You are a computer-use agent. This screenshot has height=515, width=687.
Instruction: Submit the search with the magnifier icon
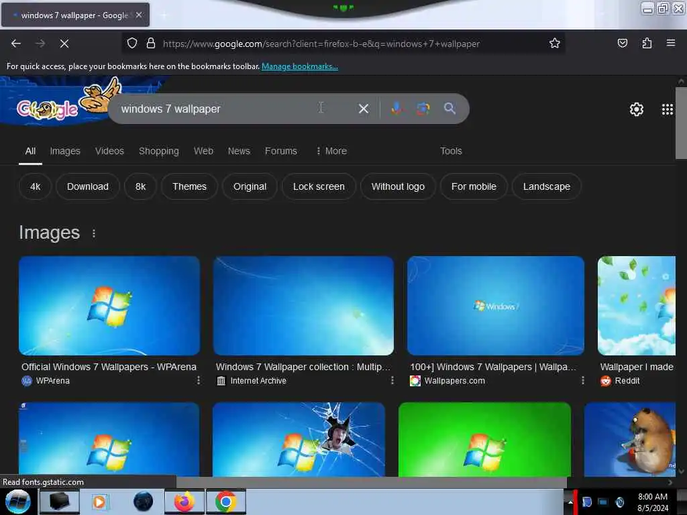[450, 108]
